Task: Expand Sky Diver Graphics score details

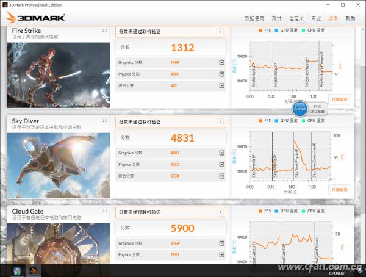Action: tap(222, 153)
